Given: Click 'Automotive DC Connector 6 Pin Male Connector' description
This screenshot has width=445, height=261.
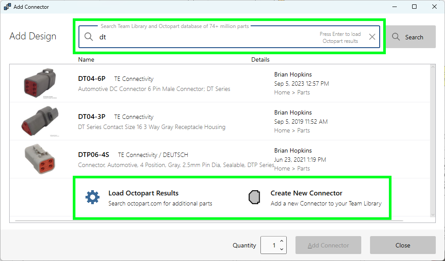Looking at the screenshot, I should [x=154, y=89].
